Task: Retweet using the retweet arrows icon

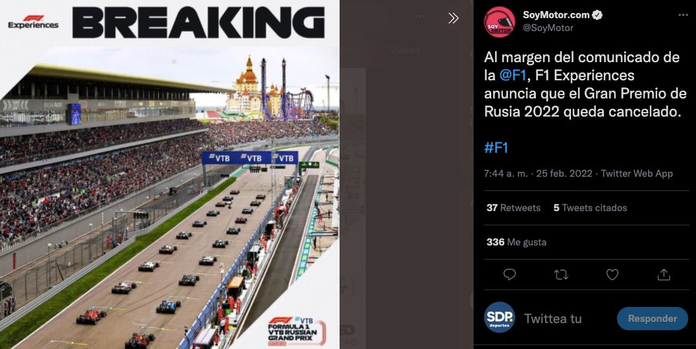Action: pos(561,275)
